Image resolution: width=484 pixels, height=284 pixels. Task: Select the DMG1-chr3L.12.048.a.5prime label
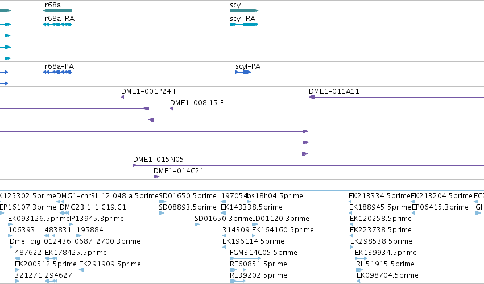107,196
